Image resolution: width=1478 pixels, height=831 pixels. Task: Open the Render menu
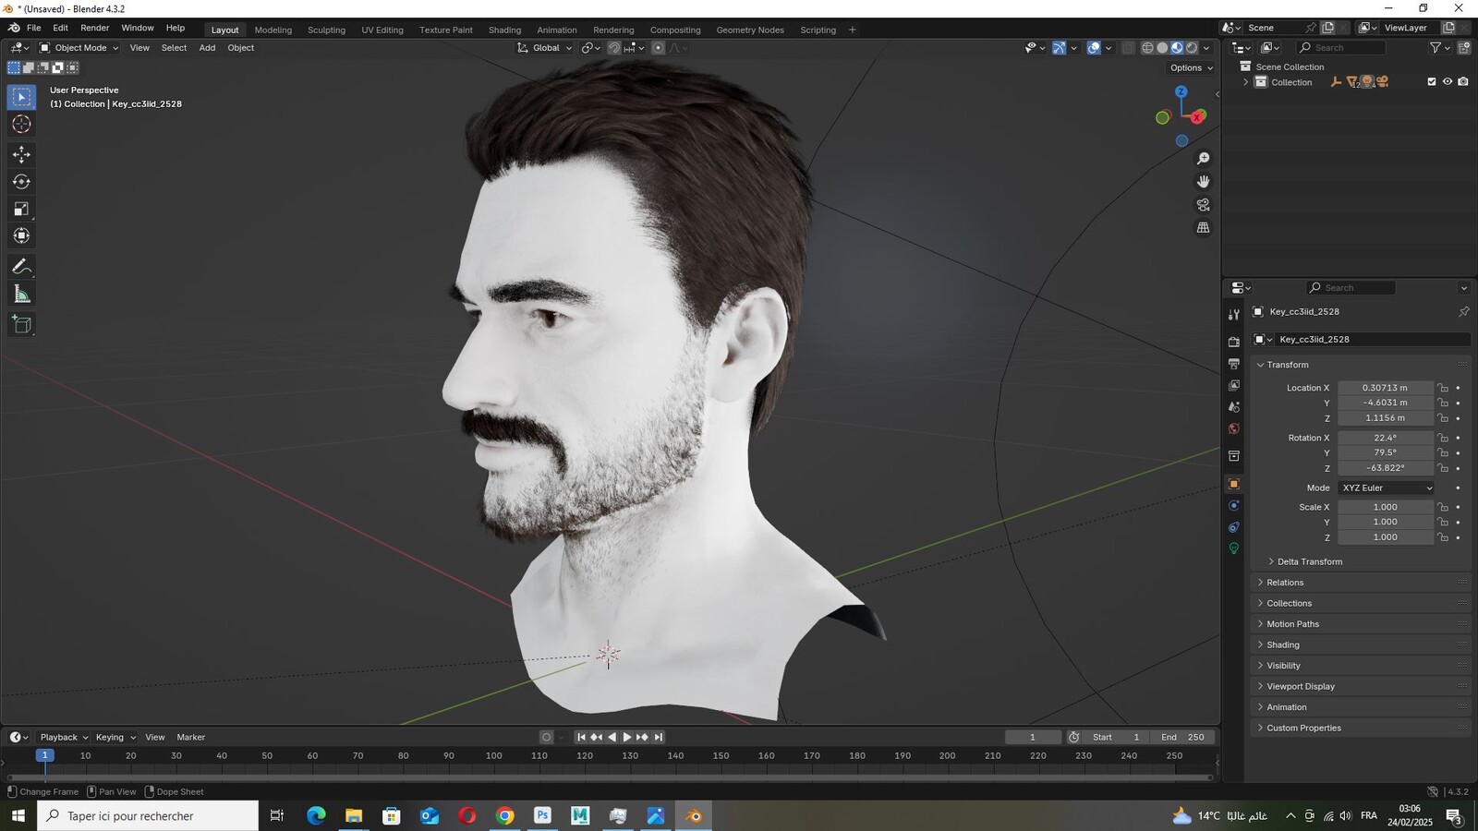point(94,28)
